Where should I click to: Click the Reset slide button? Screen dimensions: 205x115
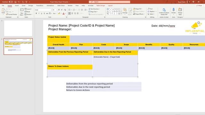(x=27, y=11)
